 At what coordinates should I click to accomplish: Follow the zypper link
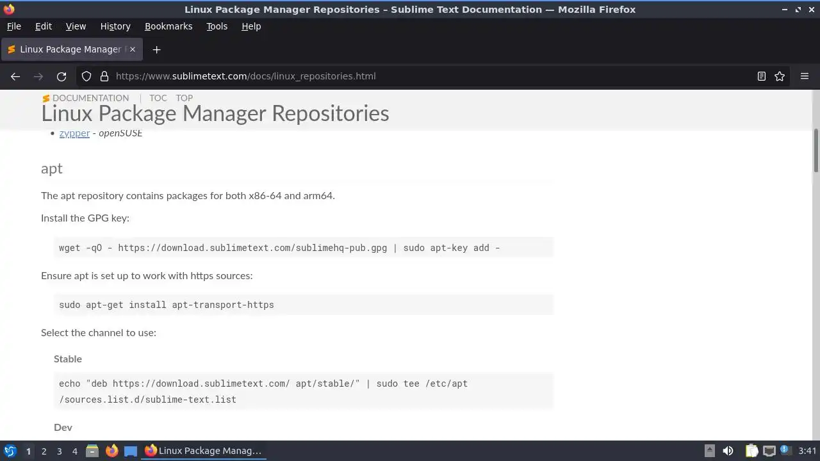coord(74,133)
